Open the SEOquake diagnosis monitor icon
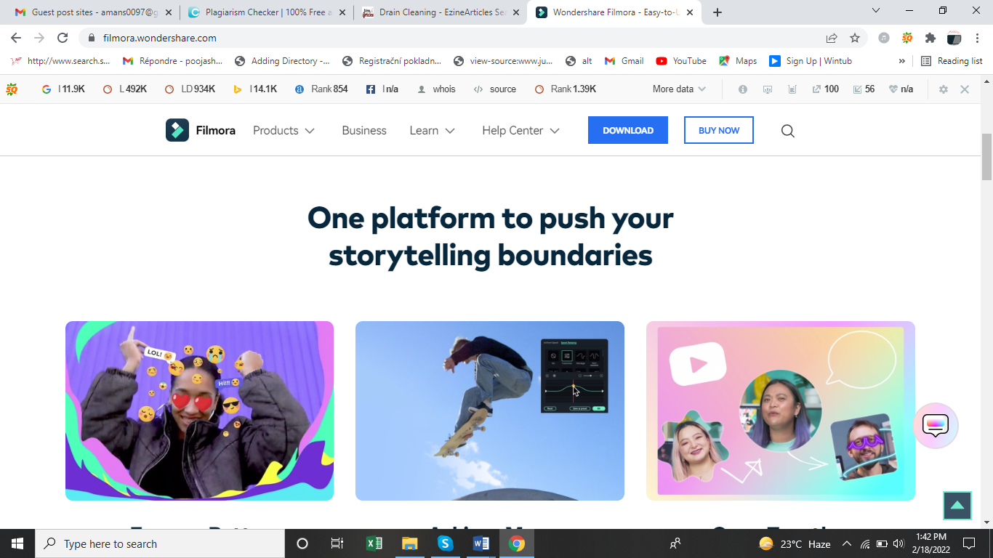 click(x=768, y=89)
